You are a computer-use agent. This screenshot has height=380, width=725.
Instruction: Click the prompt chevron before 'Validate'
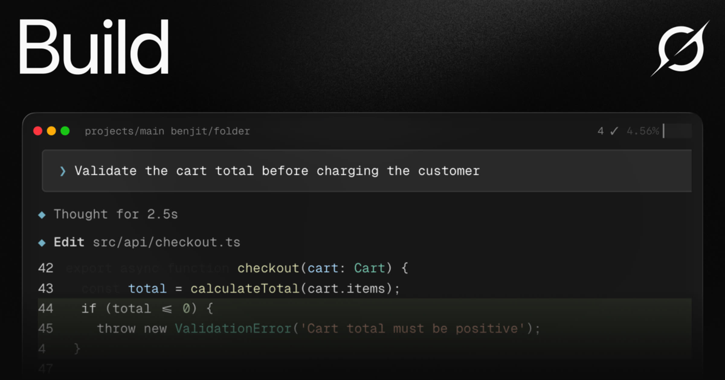63,171
